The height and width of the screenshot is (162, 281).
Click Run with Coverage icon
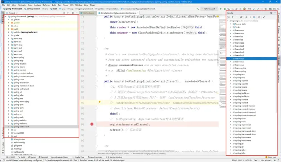(x=228, y=9)
